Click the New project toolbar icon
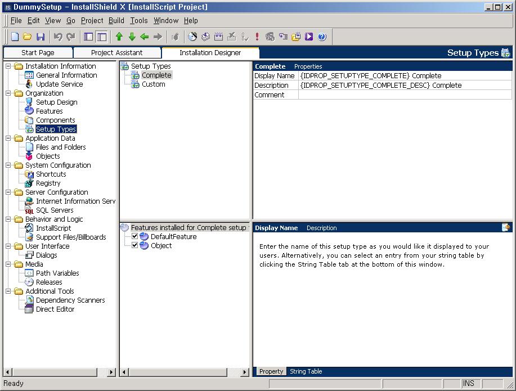Image resolution: width=516 pixels, height=391 pixels. click(15, 37)
